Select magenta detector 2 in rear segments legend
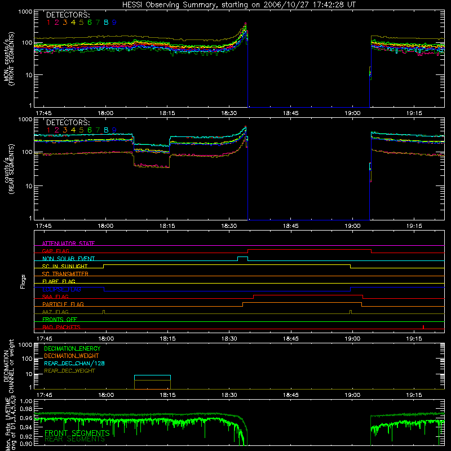 pos(57,130)
